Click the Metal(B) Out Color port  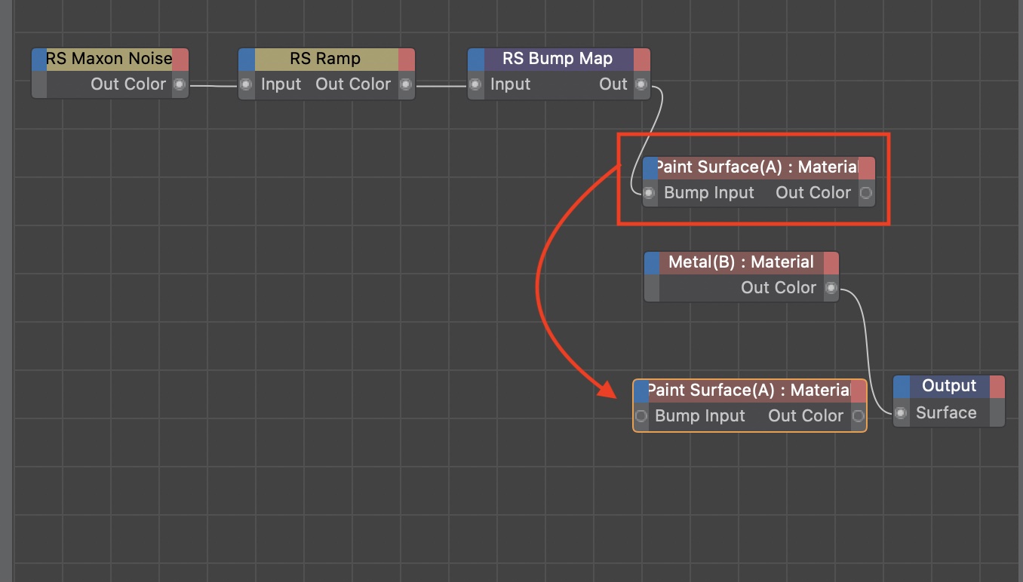pos(831,288)
